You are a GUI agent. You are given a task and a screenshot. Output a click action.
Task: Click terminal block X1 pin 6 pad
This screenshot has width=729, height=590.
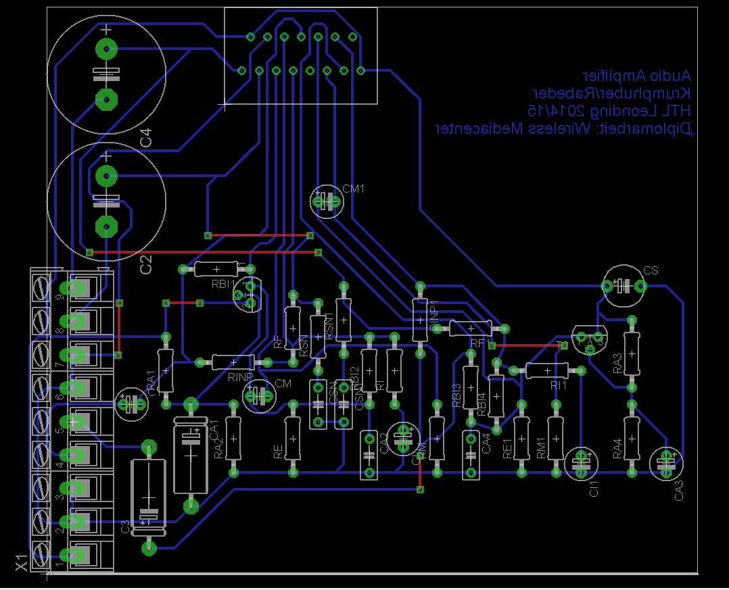coord(73,388)
